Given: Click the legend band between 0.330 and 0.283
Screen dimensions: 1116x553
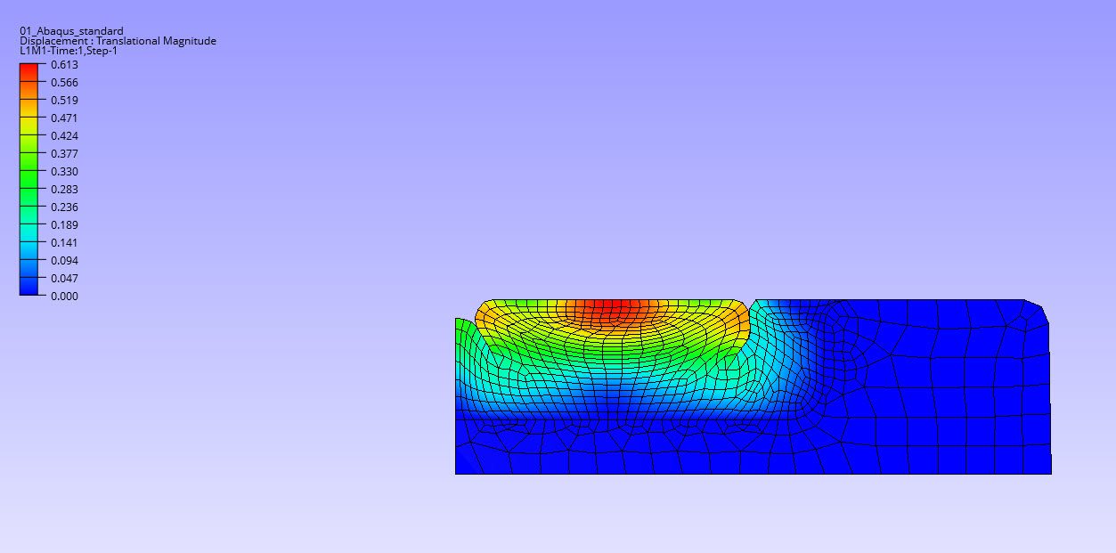Looking at the screenshot, I should [x=29, y=180].
